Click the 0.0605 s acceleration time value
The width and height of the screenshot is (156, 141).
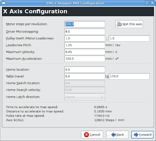[101, 107]
